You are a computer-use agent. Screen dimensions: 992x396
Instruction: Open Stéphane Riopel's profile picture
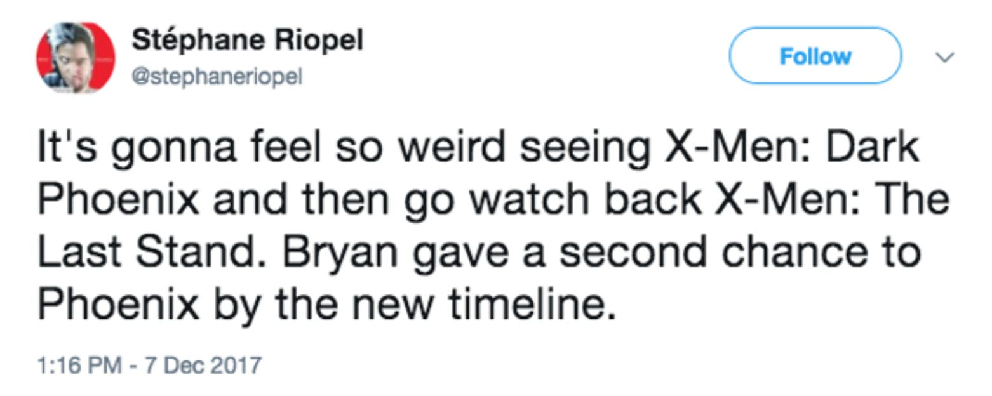[x=76, y=58]
